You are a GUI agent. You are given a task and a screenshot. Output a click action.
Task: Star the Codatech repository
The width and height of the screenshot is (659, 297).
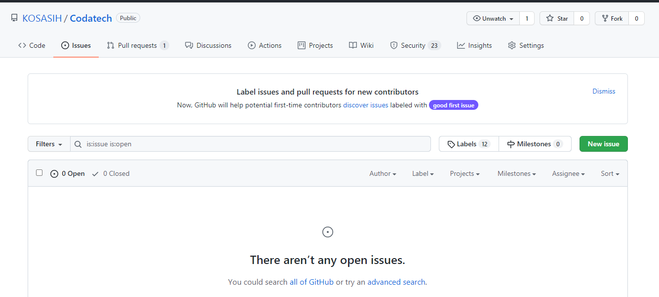coord(557,19)
